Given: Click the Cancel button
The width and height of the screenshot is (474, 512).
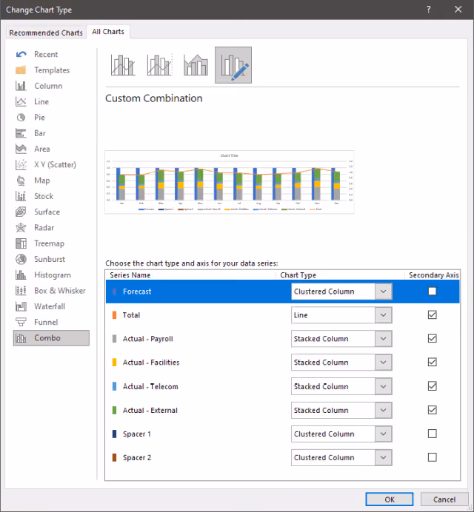Looking at the screenshot, I should [444, 499].
